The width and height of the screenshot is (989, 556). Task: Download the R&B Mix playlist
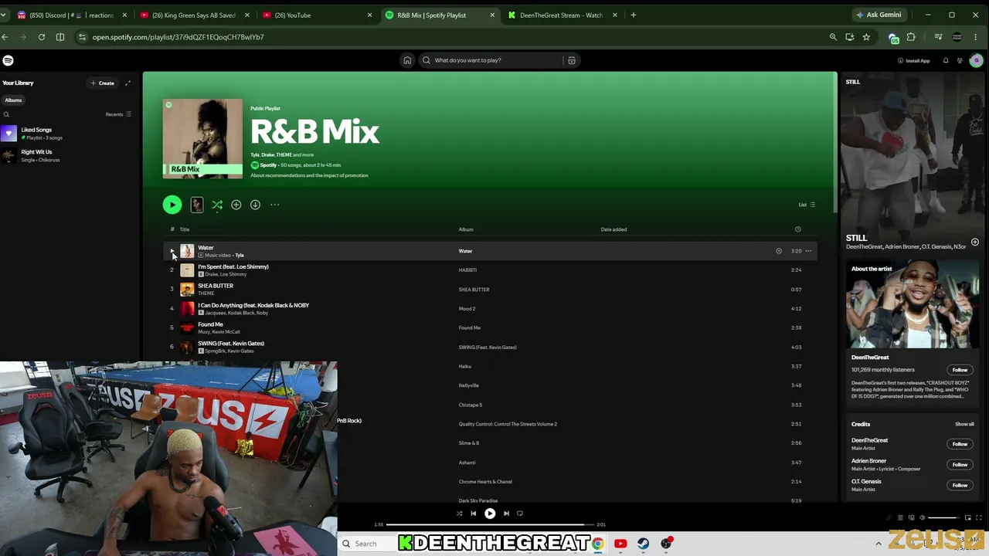pyautogui.click(x=255, y=205)
